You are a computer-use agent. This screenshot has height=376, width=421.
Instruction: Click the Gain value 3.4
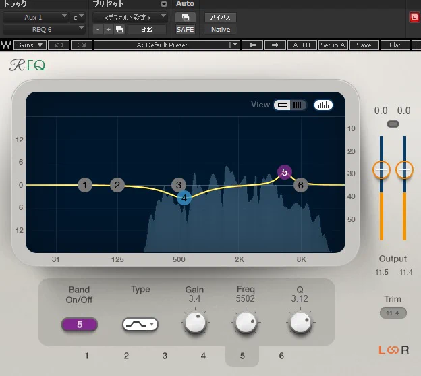(x=194, y=298)
